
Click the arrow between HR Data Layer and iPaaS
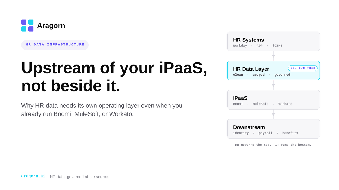pos(273,85)
